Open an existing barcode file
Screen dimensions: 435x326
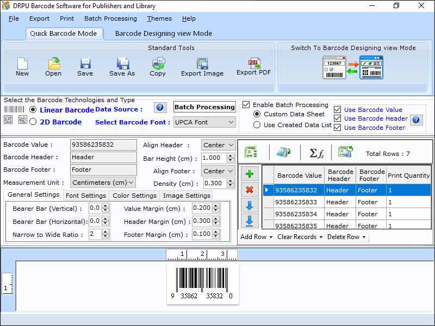click(53, 65)
